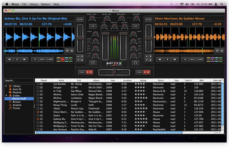Click the head volume knob
This screenshot has height=153, width=229.
92,18
